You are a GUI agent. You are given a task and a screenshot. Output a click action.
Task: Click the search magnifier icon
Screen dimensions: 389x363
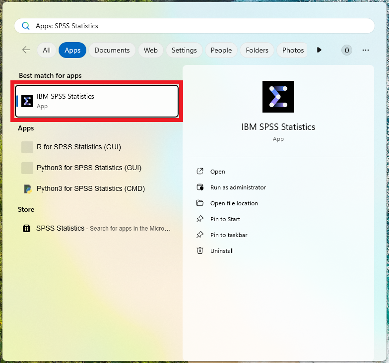(26, 26)
